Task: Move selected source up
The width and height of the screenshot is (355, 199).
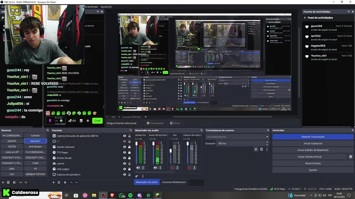Action: click(x=71, y=182)
